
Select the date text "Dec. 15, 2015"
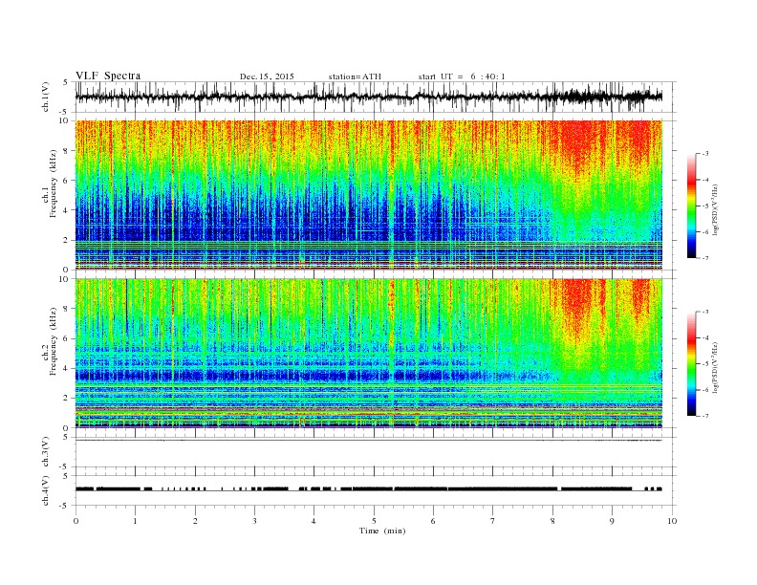pyautogui.click(x=267, y=76)
